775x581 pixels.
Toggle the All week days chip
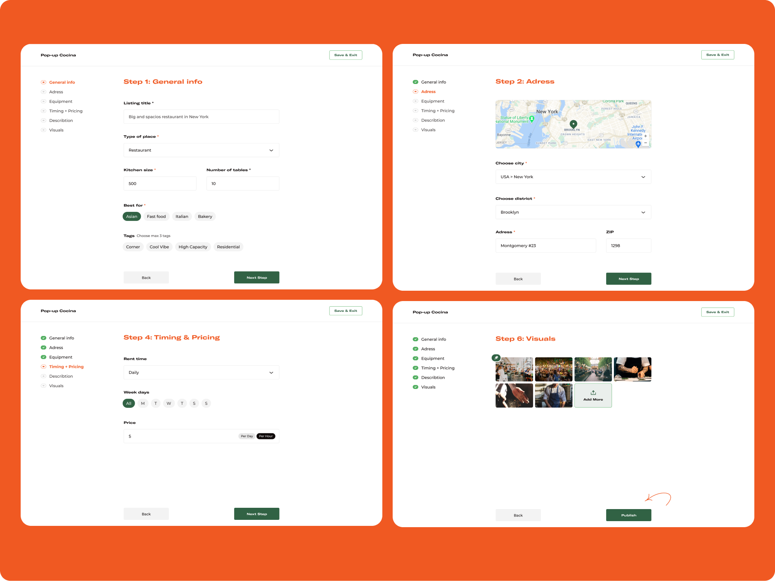[x=129, y=404]
